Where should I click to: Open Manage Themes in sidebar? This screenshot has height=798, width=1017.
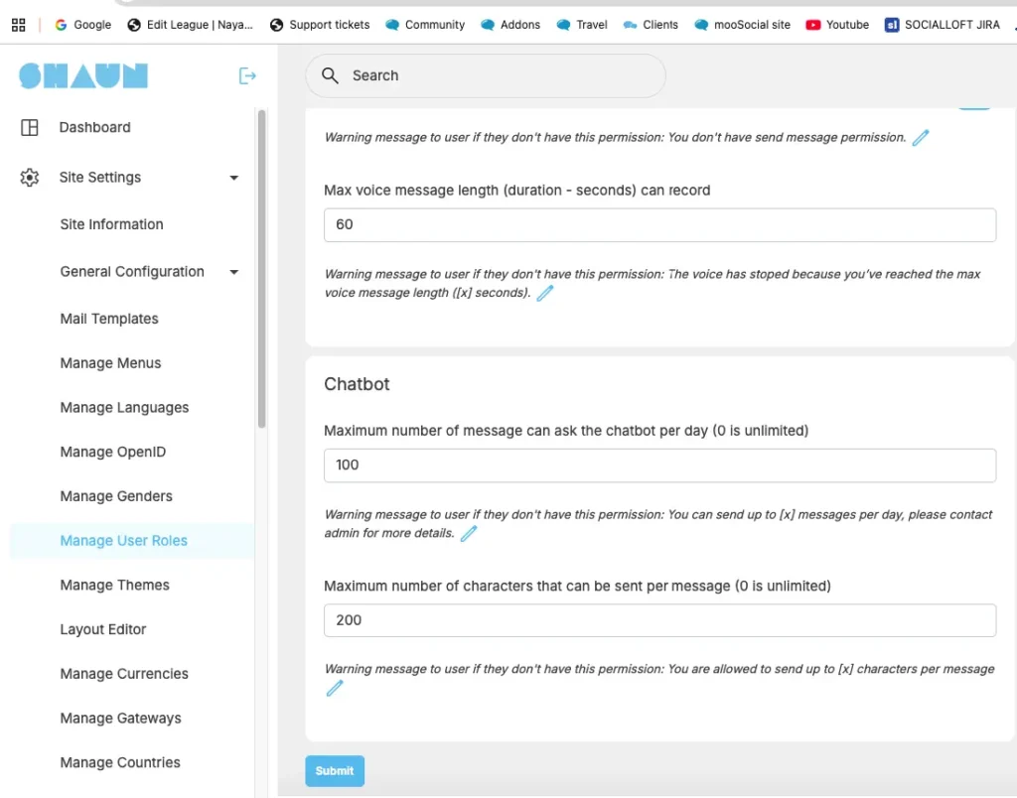(114, 586)
